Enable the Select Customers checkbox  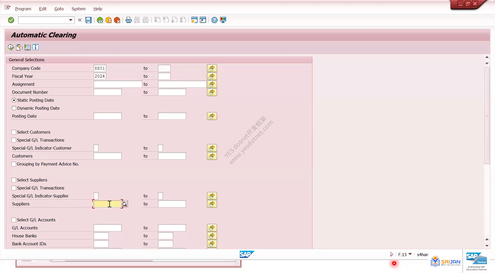pyautogui.click(x=14, y=132)
